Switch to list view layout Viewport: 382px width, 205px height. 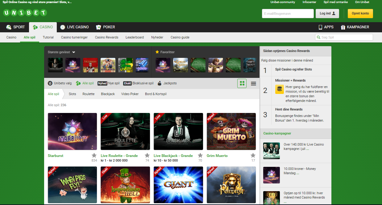(x=253, y=83)
